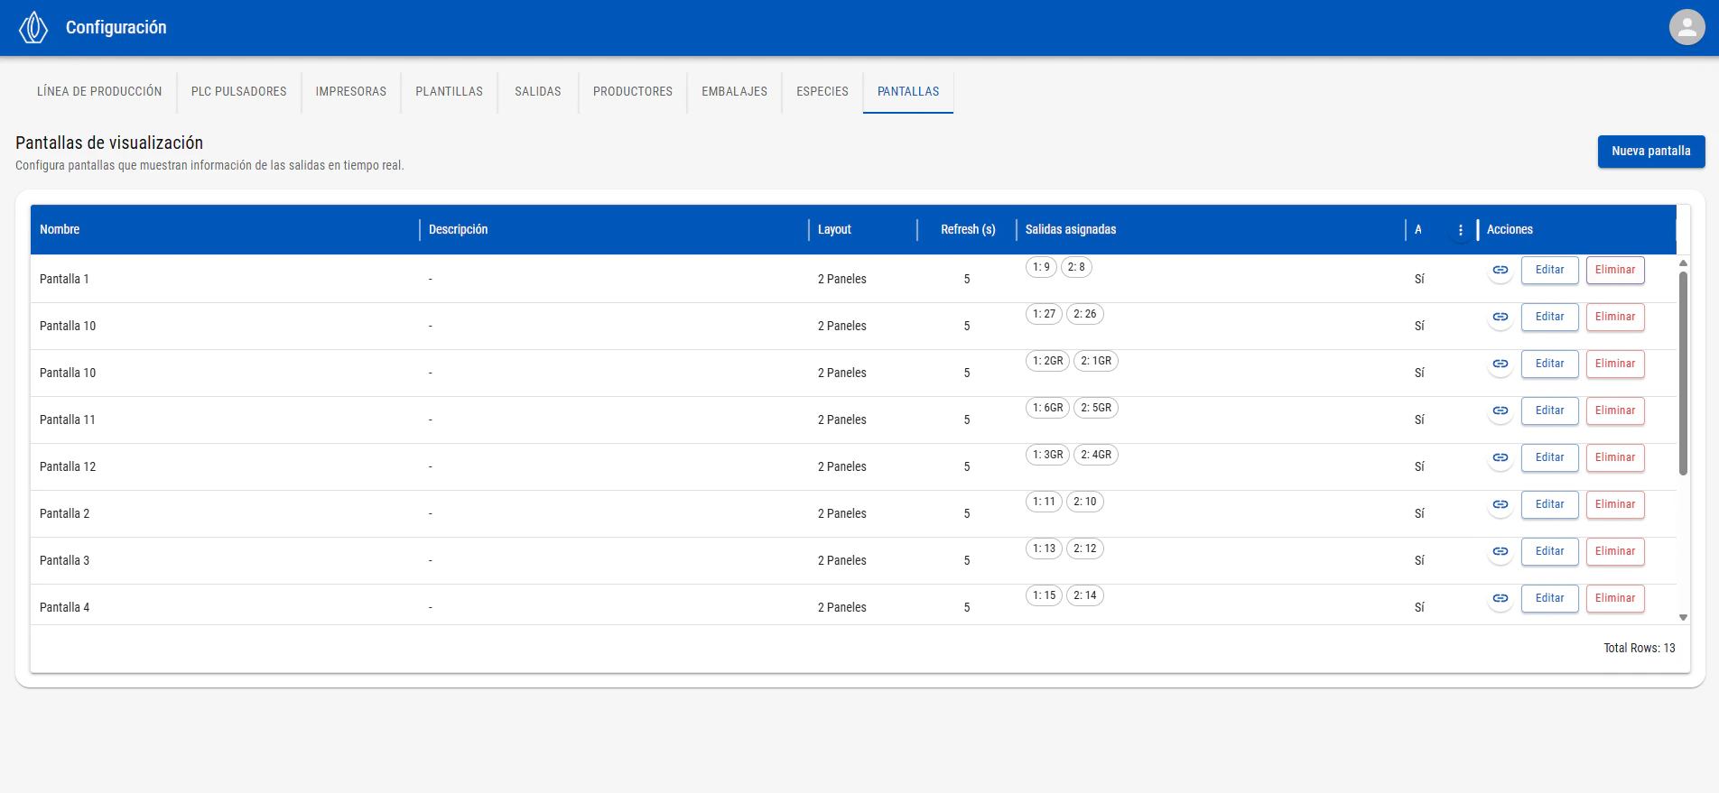Edit Pantalla 12
The height and width of the screenshot is (793, 1719).
tap(1550, 457)
